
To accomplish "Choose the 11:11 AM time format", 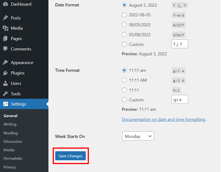I will coord(124,80).
